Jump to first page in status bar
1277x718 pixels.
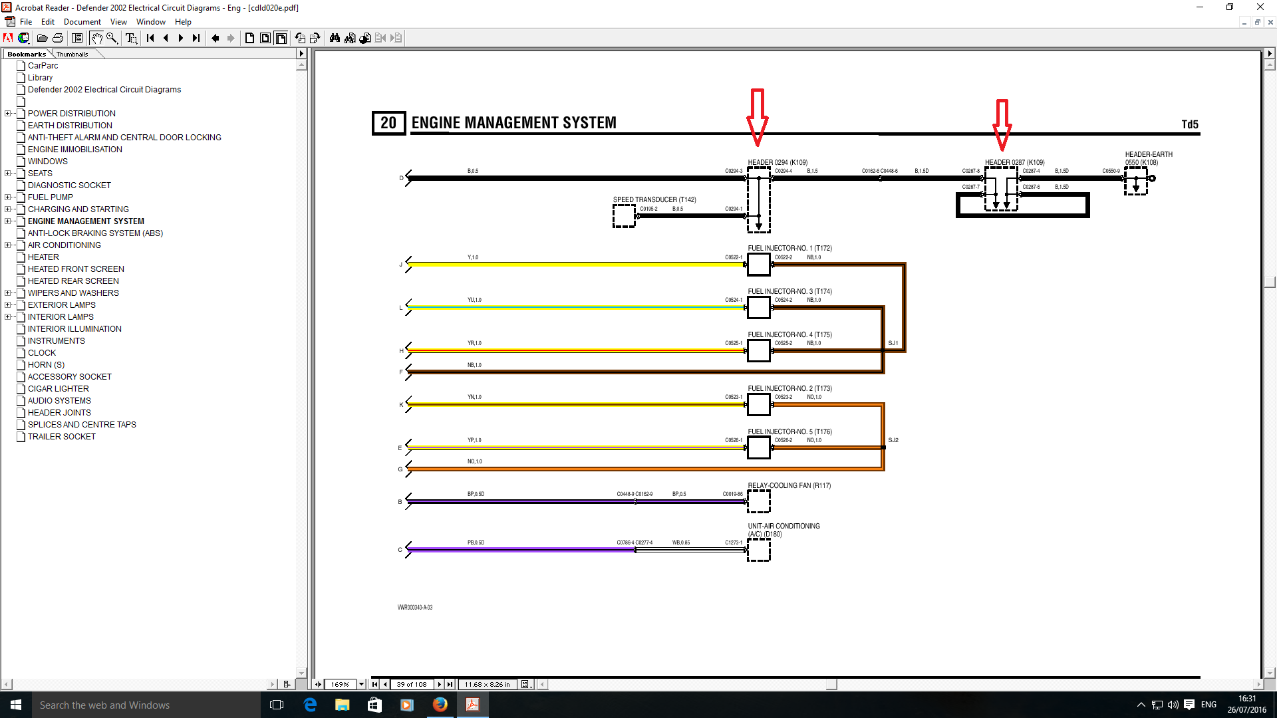click(x=375, y=684)
